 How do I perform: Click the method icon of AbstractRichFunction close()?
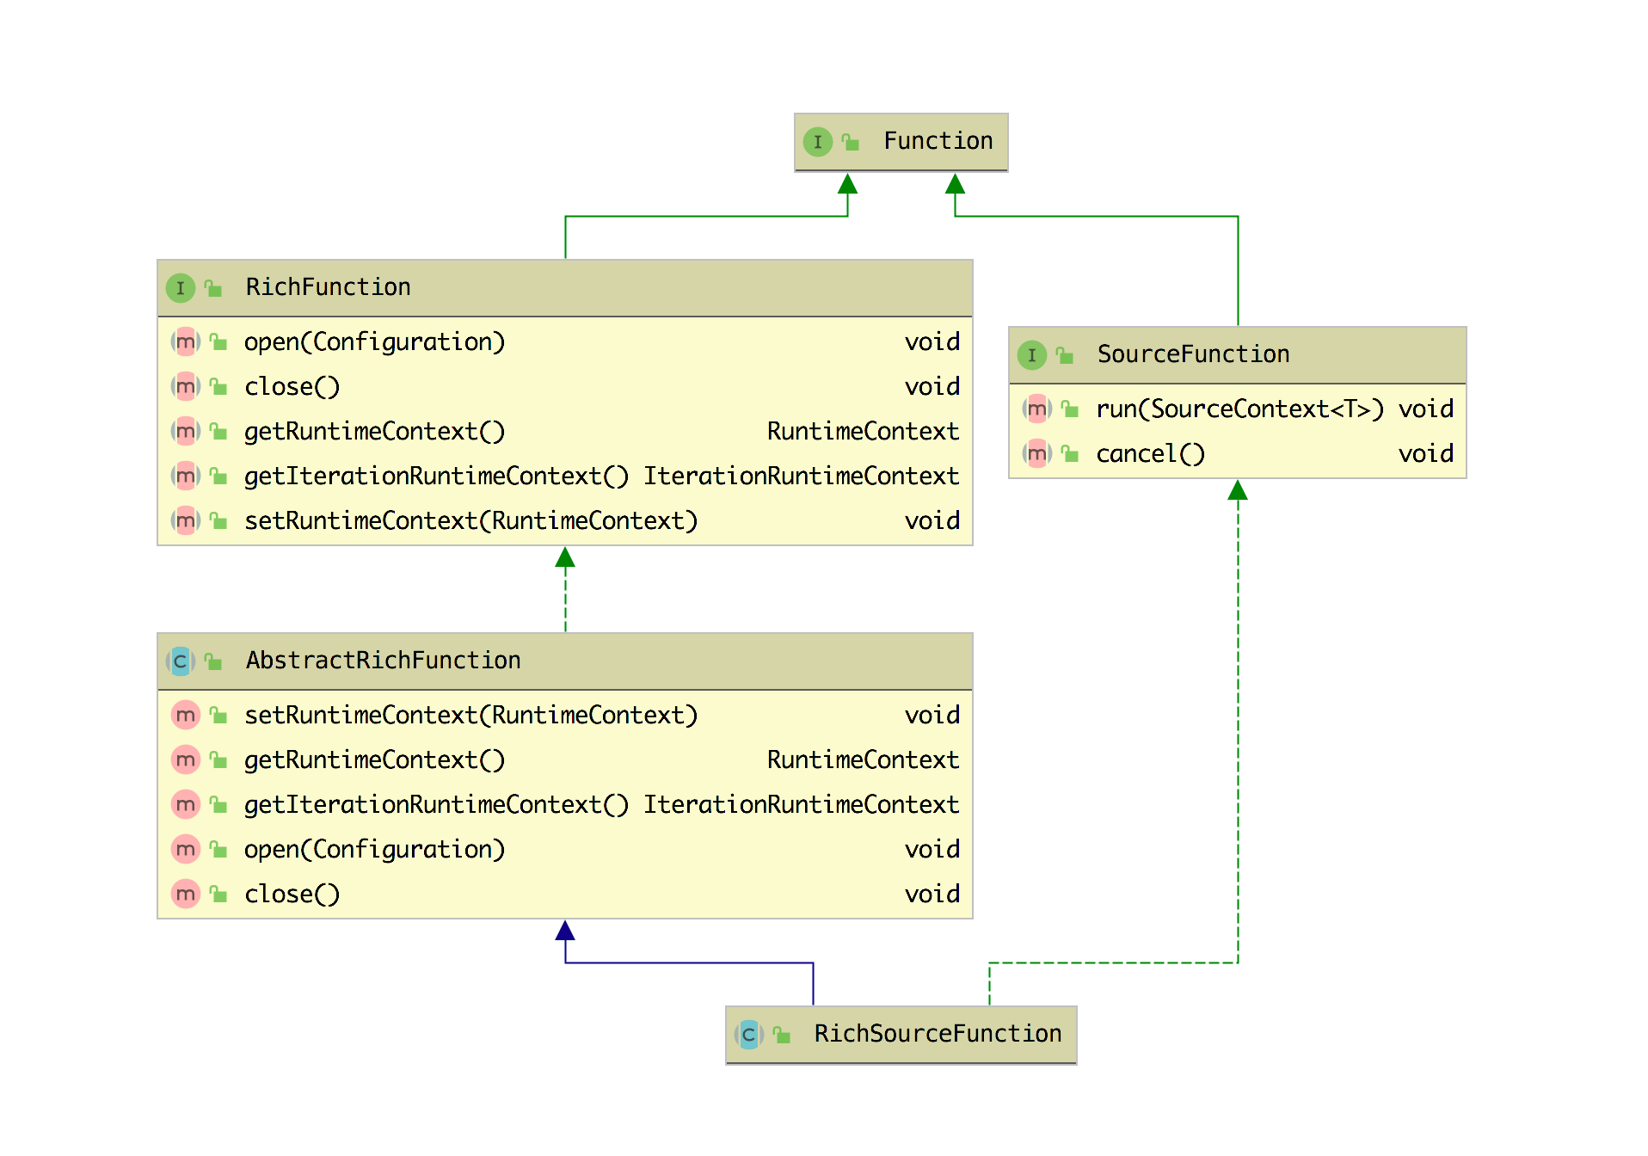click(x=185, y=895)
